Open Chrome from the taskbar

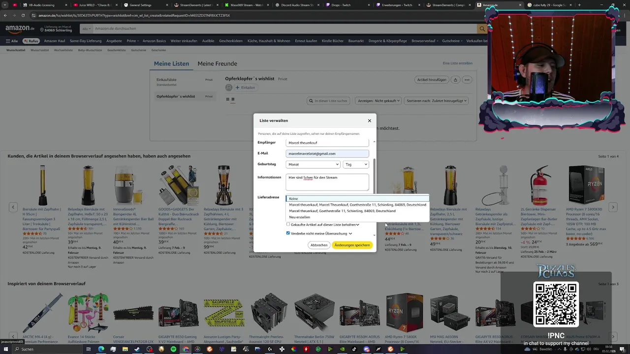(186, 349)
